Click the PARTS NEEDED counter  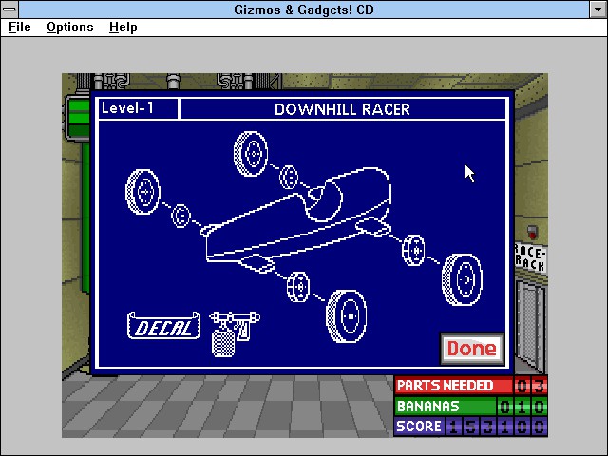[x=471, y=386]
